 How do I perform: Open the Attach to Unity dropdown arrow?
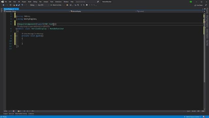(x=62, y=5)
